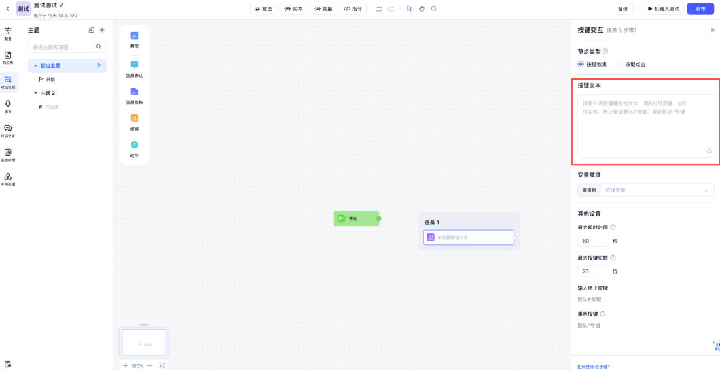Activate the hand pan tool

(422, 8)
